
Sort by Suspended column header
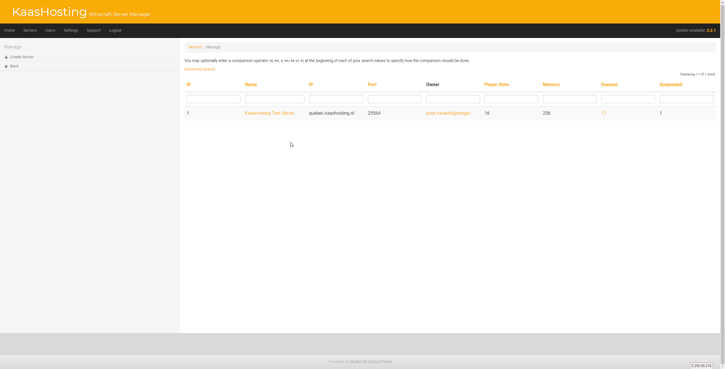670,84
